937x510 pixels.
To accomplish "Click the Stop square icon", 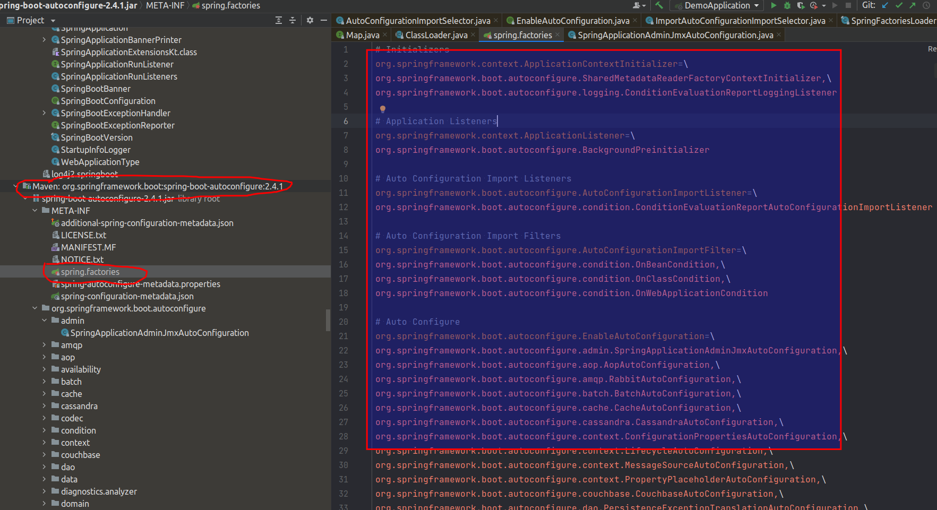I will point(848,5).
